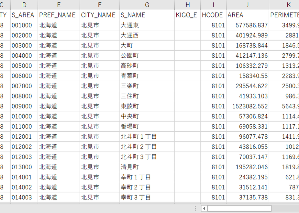Click the sheet tab splitter dots

[x=195, y=208]
